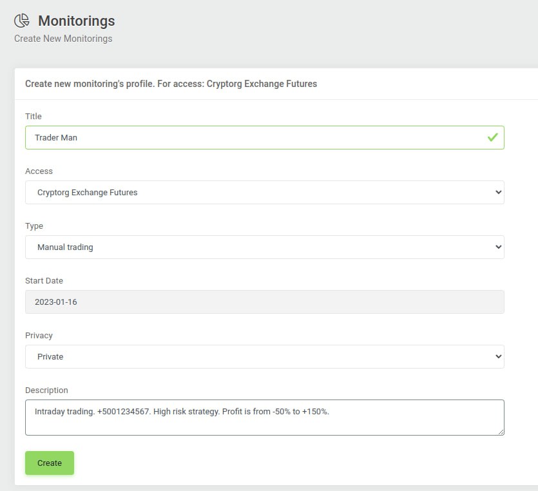The height and width of the screenshot is (491, 538).
Task: Open the Privacy dropdown showing Private
Action: [265, 357]
